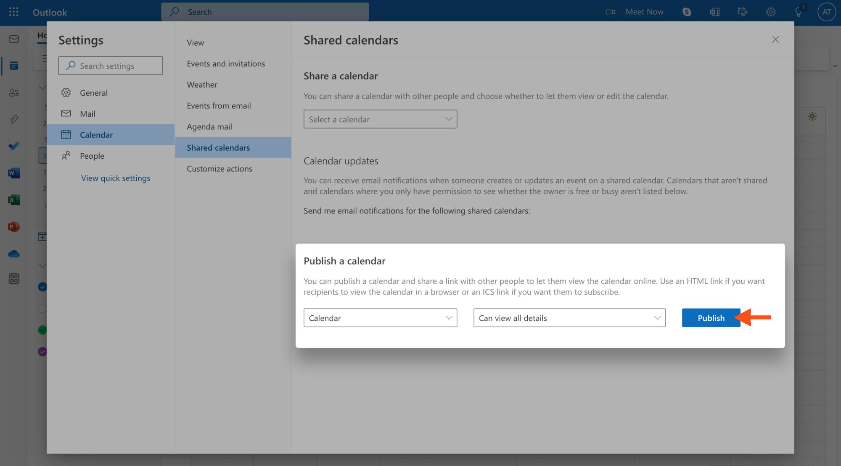This screenshot has height=466, width=841.
Task: Click the View quick settings link
Action: point(116,178)
